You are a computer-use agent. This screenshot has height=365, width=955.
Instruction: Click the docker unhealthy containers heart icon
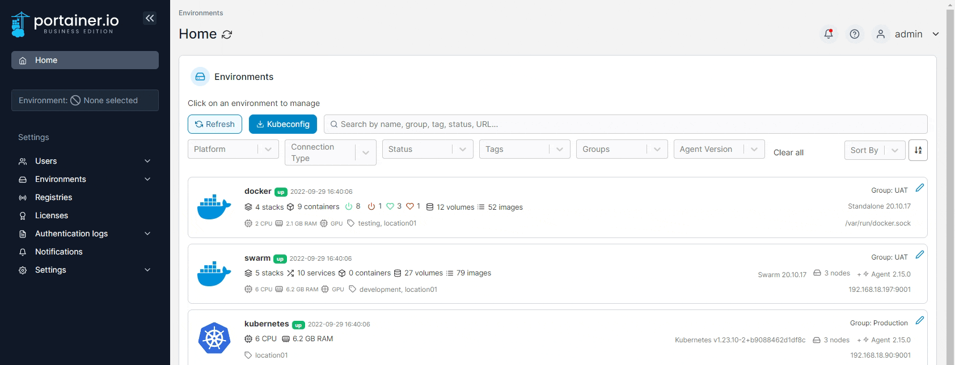coord(409,206)
